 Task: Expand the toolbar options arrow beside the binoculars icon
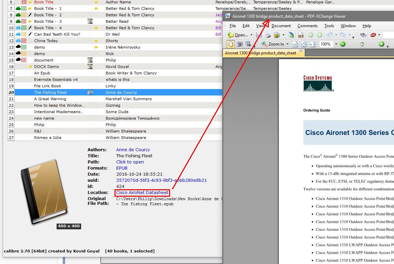[x=353, y=37]
